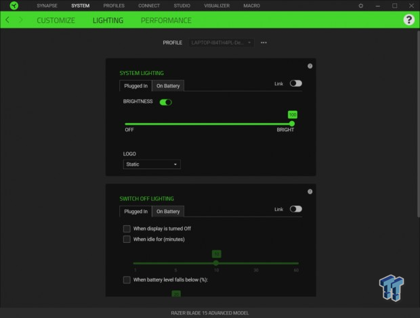Turn off the Brightness toggle

[165, 102]
